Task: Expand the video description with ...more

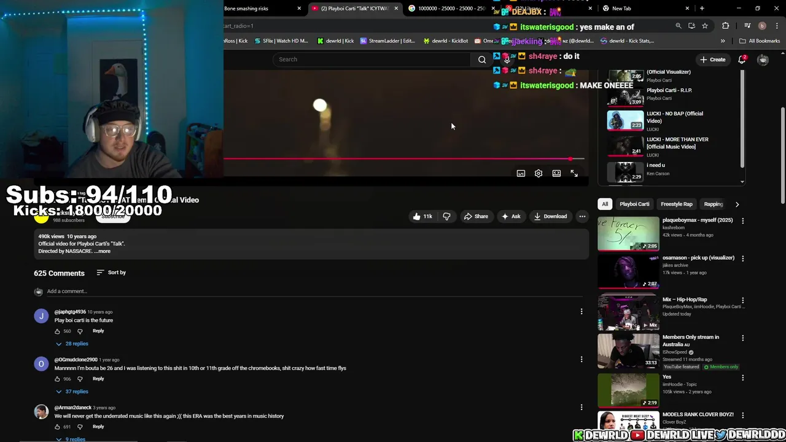Action: pos(103,251)
